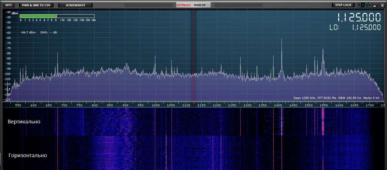
Task: Click the Span 1250 kHz status text
Action: pyautogui.click(x=304, y=98)
